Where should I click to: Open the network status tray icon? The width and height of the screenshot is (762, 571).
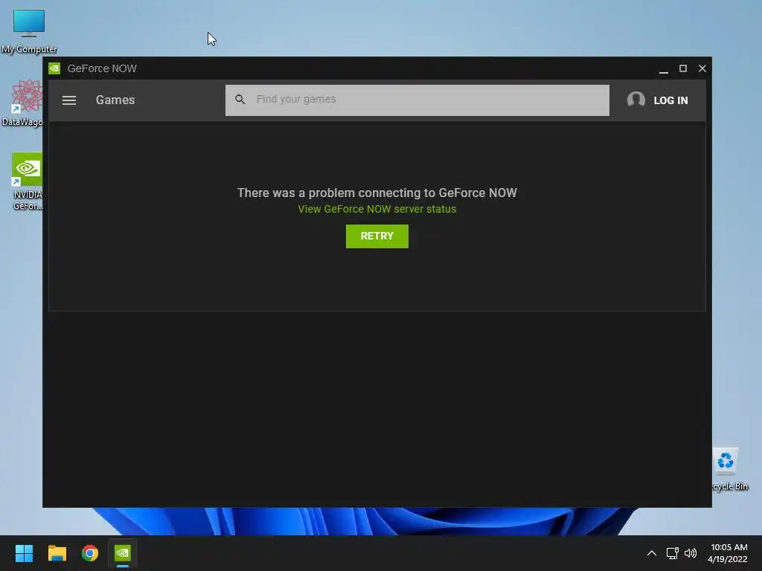pos(672,553)
